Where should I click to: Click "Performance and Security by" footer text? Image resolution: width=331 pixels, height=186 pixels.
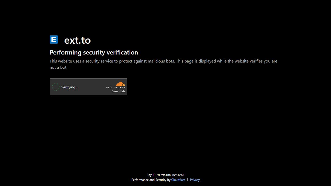coord(151,180)
